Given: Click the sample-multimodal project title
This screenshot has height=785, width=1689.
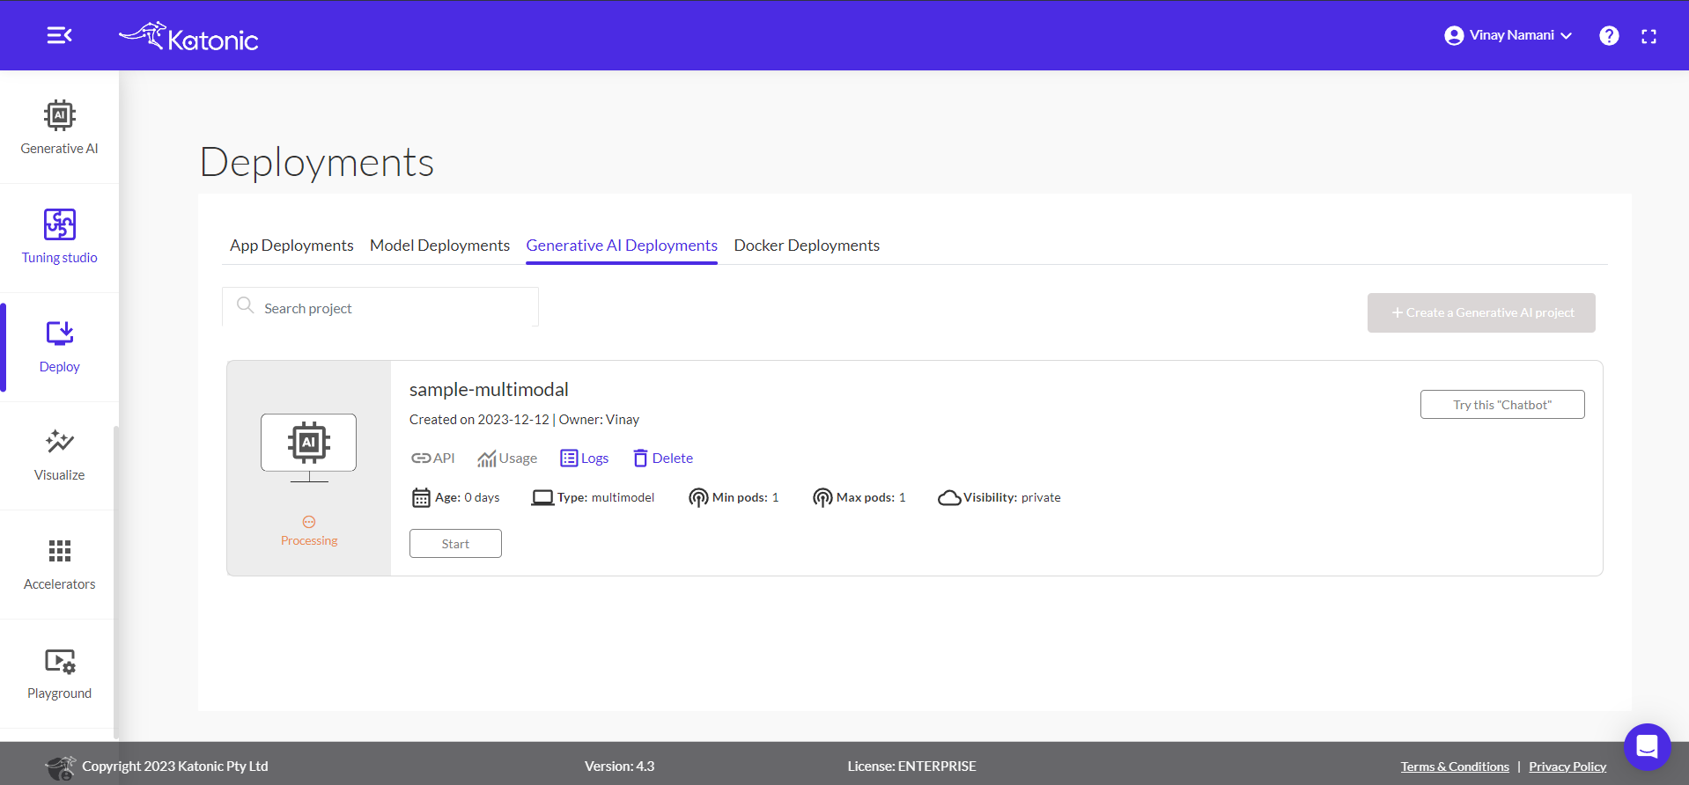Looking at the screenshot, I should click(489, 389).
